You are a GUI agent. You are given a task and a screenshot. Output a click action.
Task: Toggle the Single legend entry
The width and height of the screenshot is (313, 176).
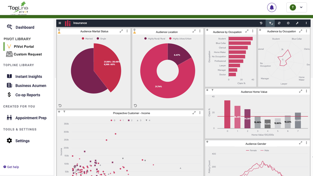click(x=101, y=38)
